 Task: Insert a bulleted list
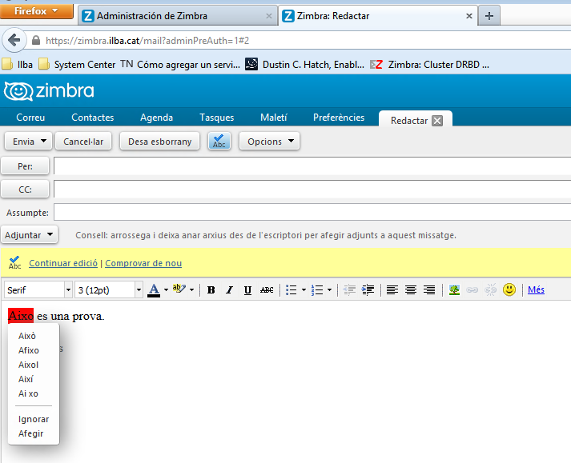291,290
